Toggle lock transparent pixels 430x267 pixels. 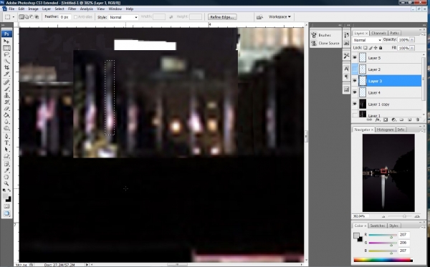[365, 48]
